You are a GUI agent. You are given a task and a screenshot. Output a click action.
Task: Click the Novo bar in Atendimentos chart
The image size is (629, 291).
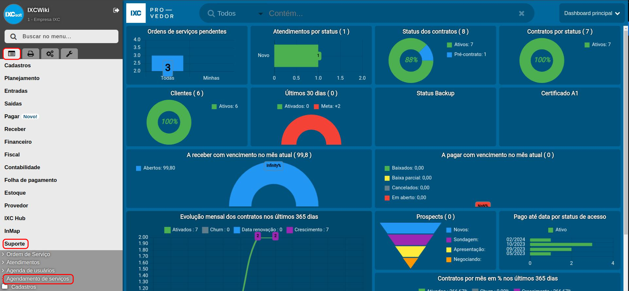(296, 56)
